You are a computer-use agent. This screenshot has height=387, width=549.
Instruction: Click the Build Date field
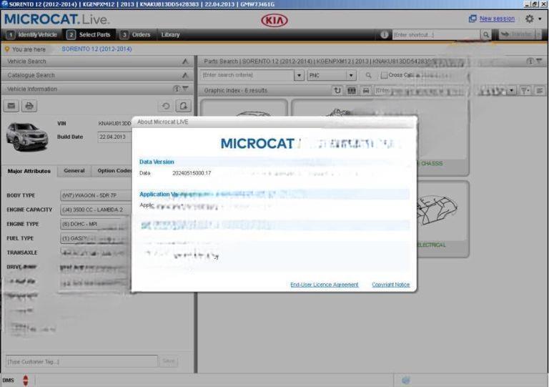pos(114,137)
